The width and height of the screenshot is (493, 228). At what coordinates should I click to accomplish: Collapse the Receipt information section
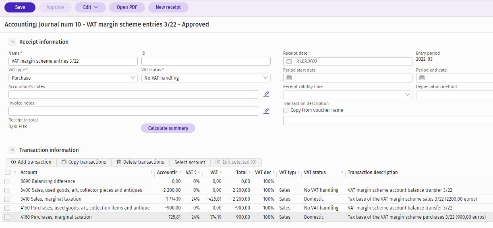coord(12,42)
